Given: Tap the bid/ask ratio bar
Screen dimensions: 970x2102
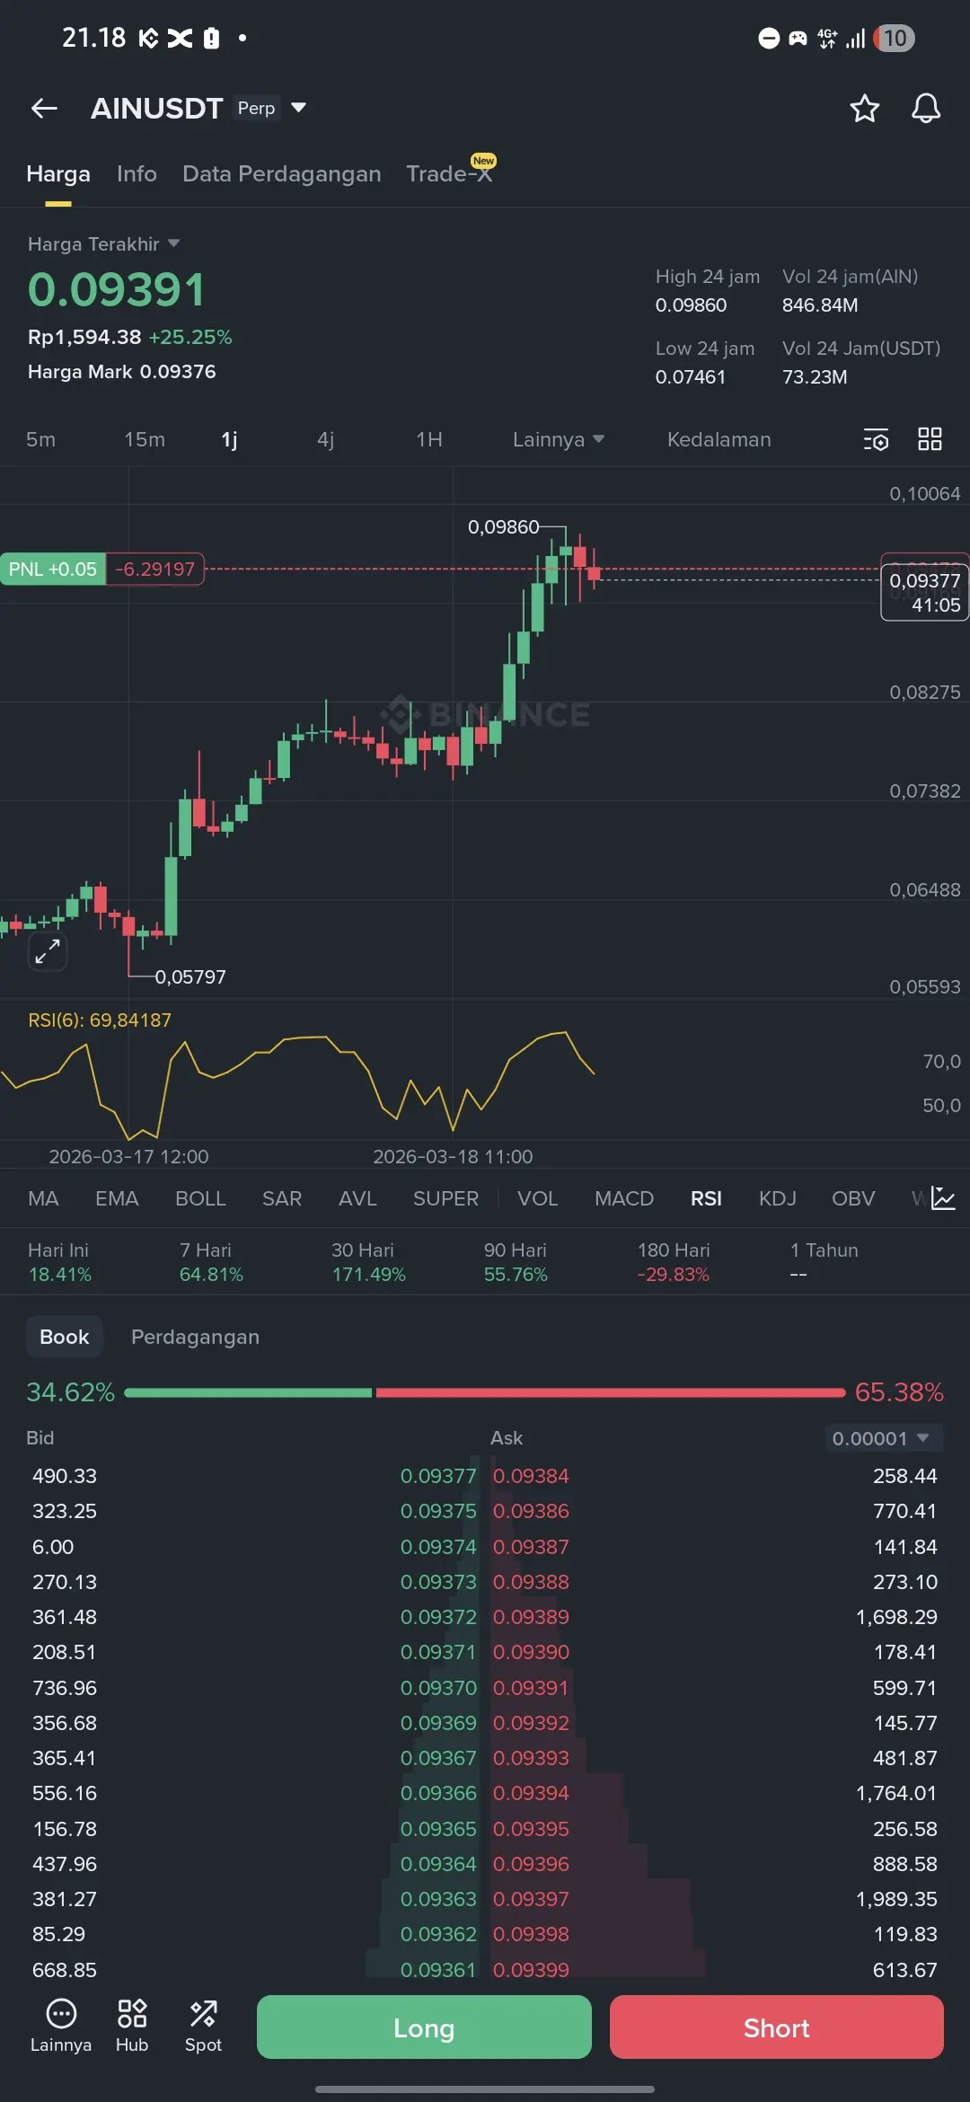Looking at the screenshot, I should point(485,1392).
